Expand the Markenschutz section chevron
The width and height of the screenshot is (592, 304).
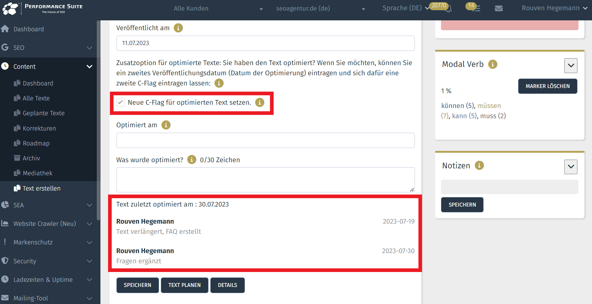tap(90, 243)
